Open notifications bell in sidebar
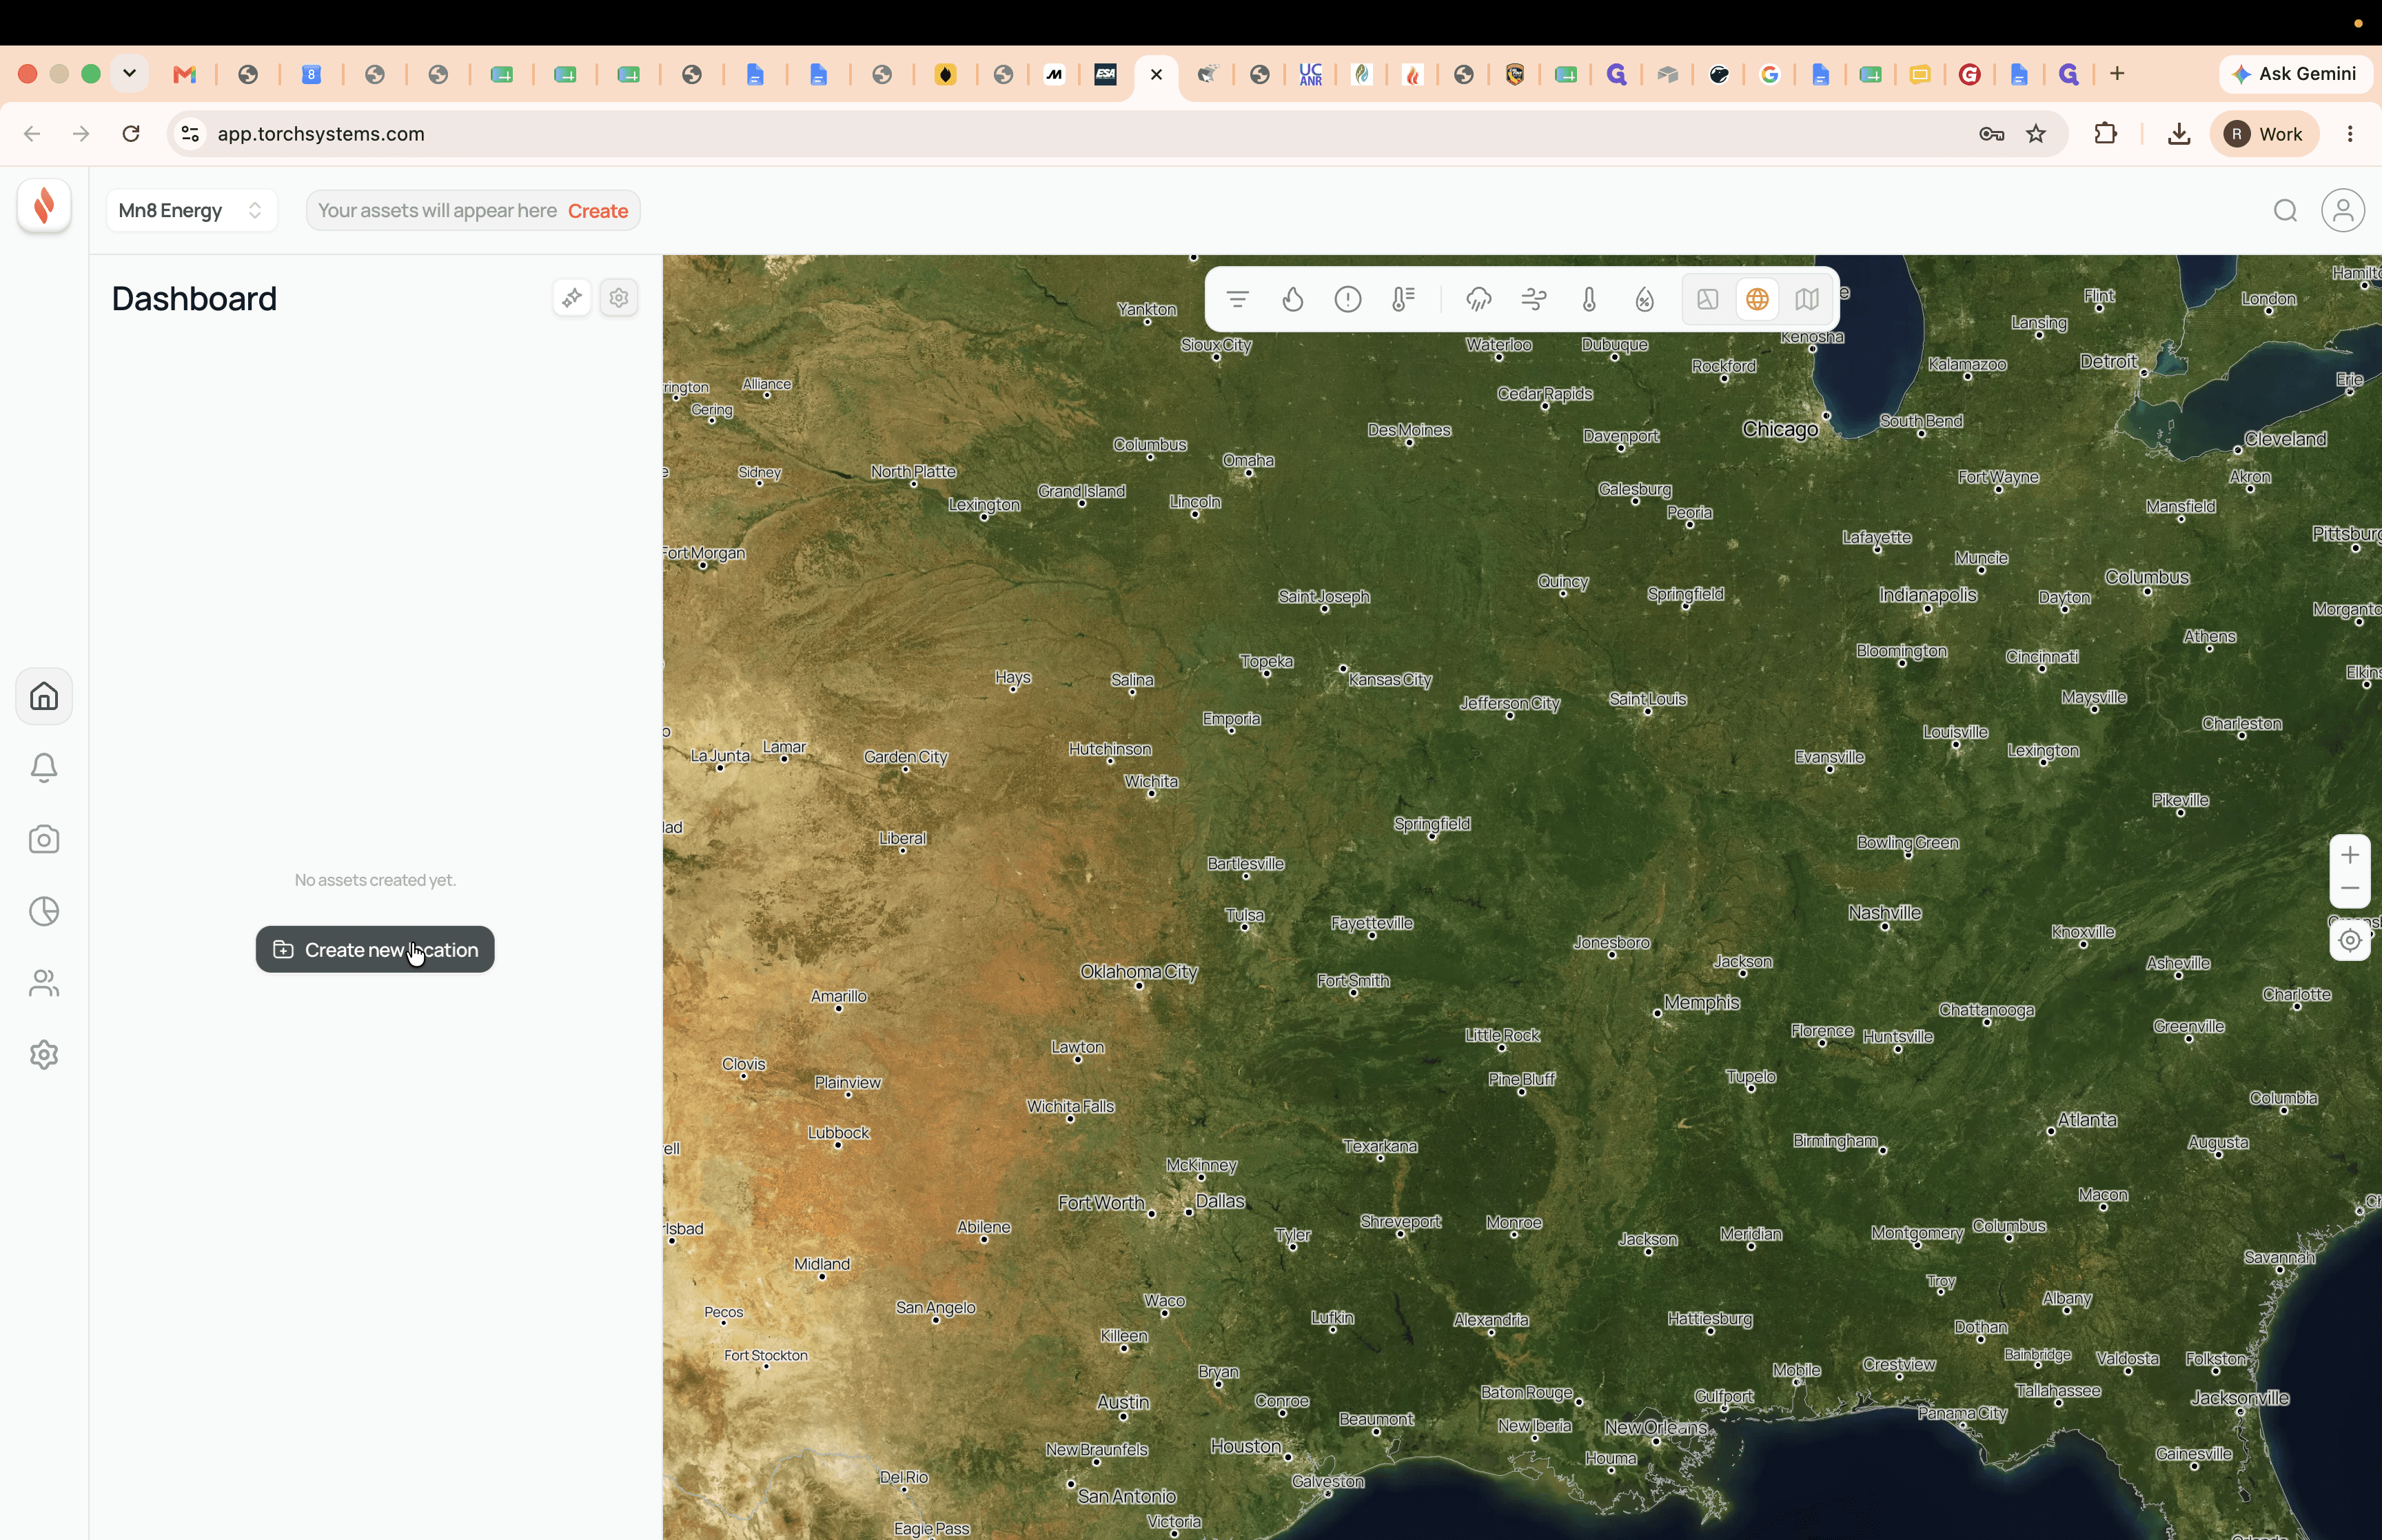2382x1540 pixels. click(x=44, y=768)
